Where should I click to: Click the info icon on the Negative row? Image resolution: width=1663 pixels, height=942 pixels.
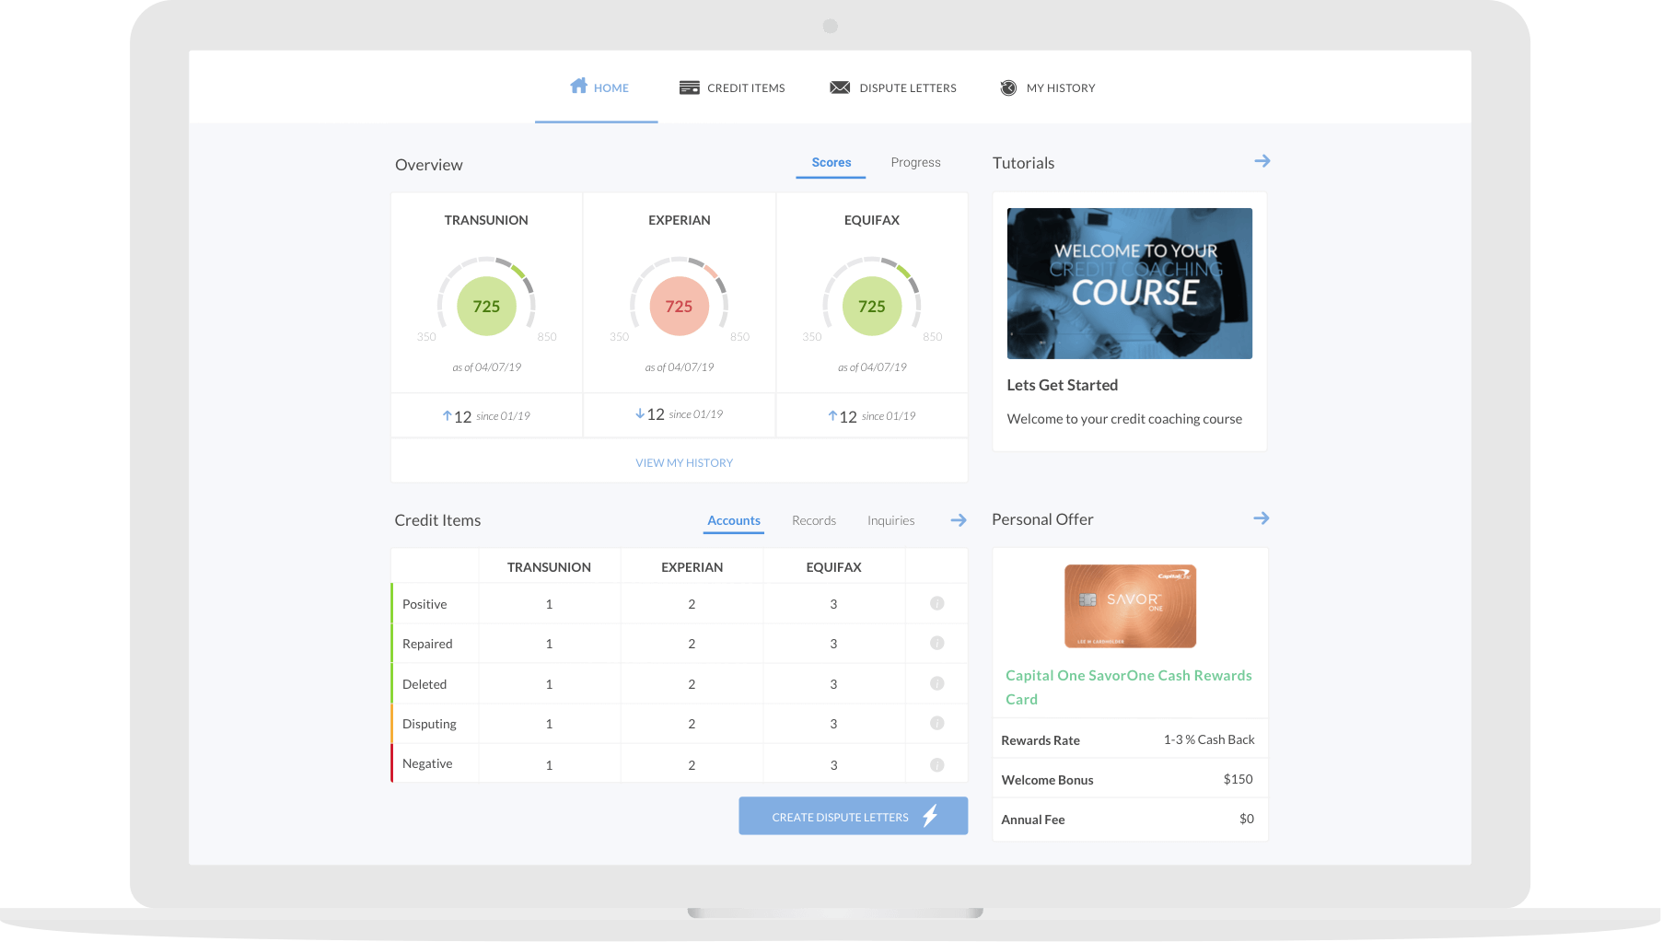pos(937,763)
